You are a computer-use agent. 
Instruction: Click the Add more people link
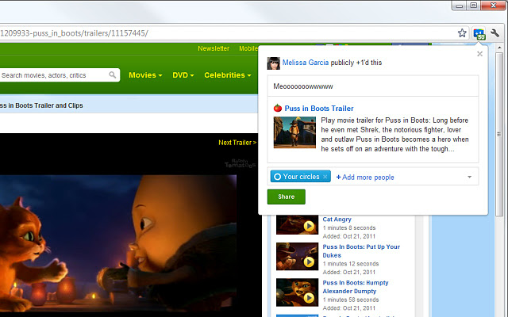pyautogui.click(x=365, y=177)
